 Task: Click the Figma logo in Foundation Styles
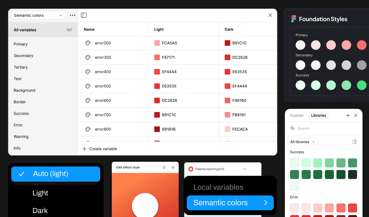294,19
